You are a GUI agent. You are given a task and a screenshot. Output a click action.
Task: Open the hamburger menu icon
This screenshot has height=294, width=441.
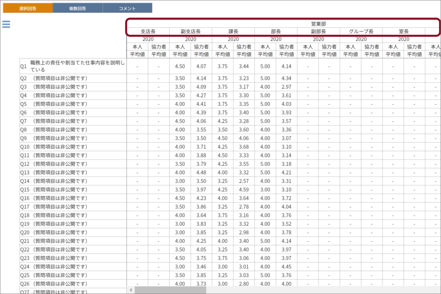click(6, 24)
